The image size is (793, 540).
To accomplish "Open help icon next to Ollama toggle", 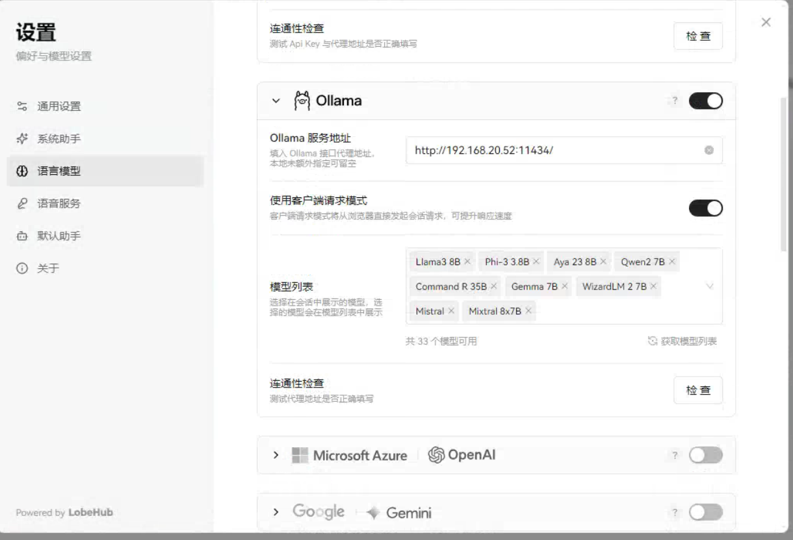I will (675, 101).
